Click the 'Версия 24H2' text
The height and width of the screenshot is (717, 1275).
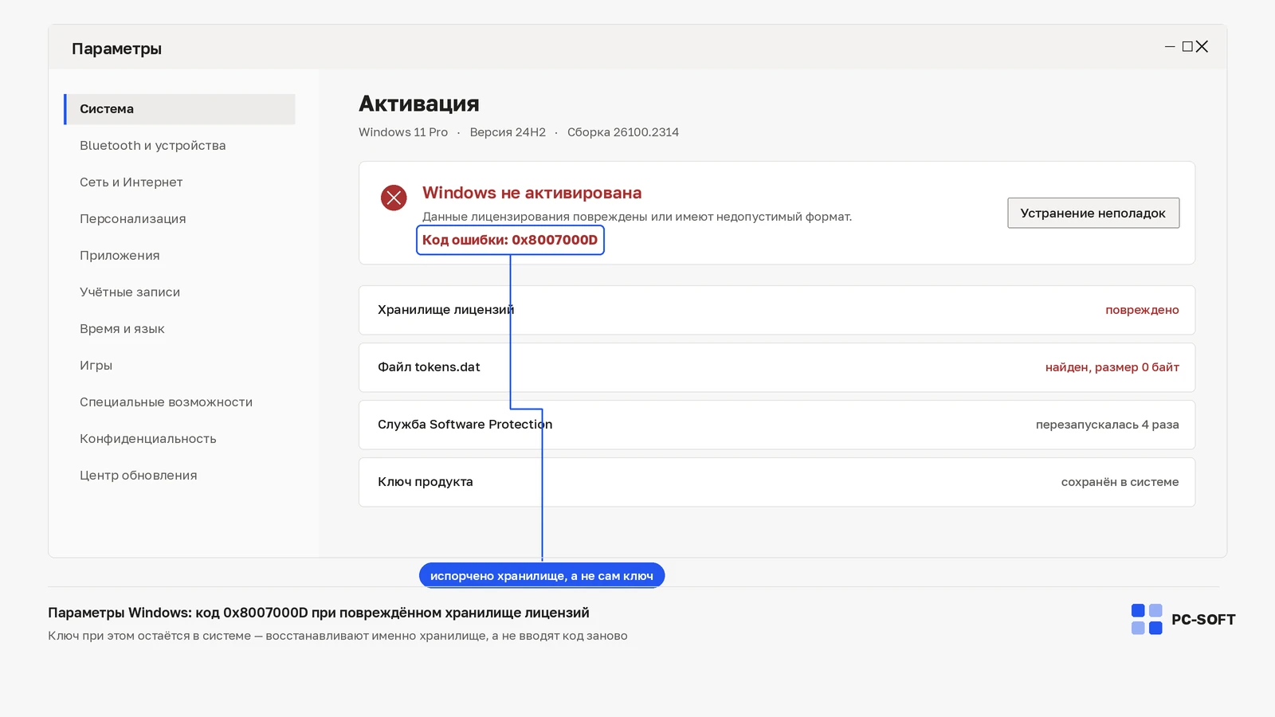click(508, 132)
